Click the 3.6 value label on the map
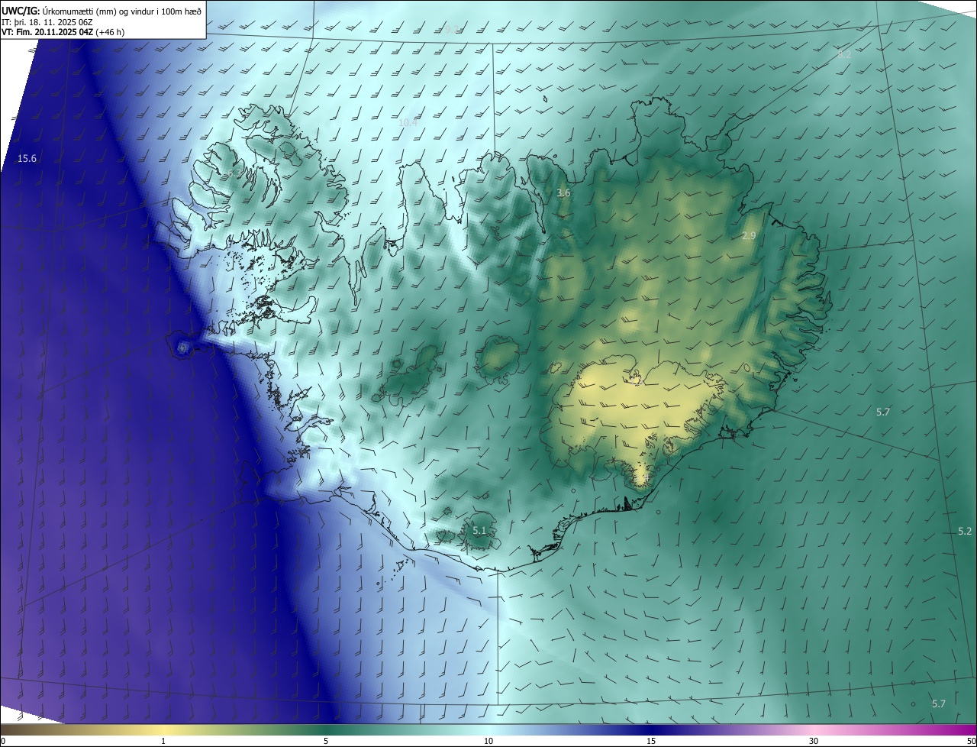Image resolution: width=977 pixels, height=747 pixels. [x=563, y=193]
